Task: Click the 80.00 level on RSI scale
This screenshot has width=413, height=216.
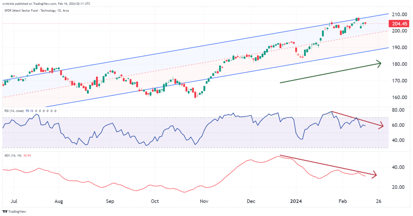Action: [398, 110]
